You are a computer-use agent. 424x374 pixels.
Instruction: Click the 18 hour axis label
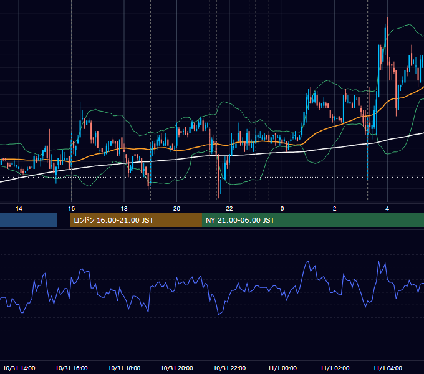(x=124, y=209)
